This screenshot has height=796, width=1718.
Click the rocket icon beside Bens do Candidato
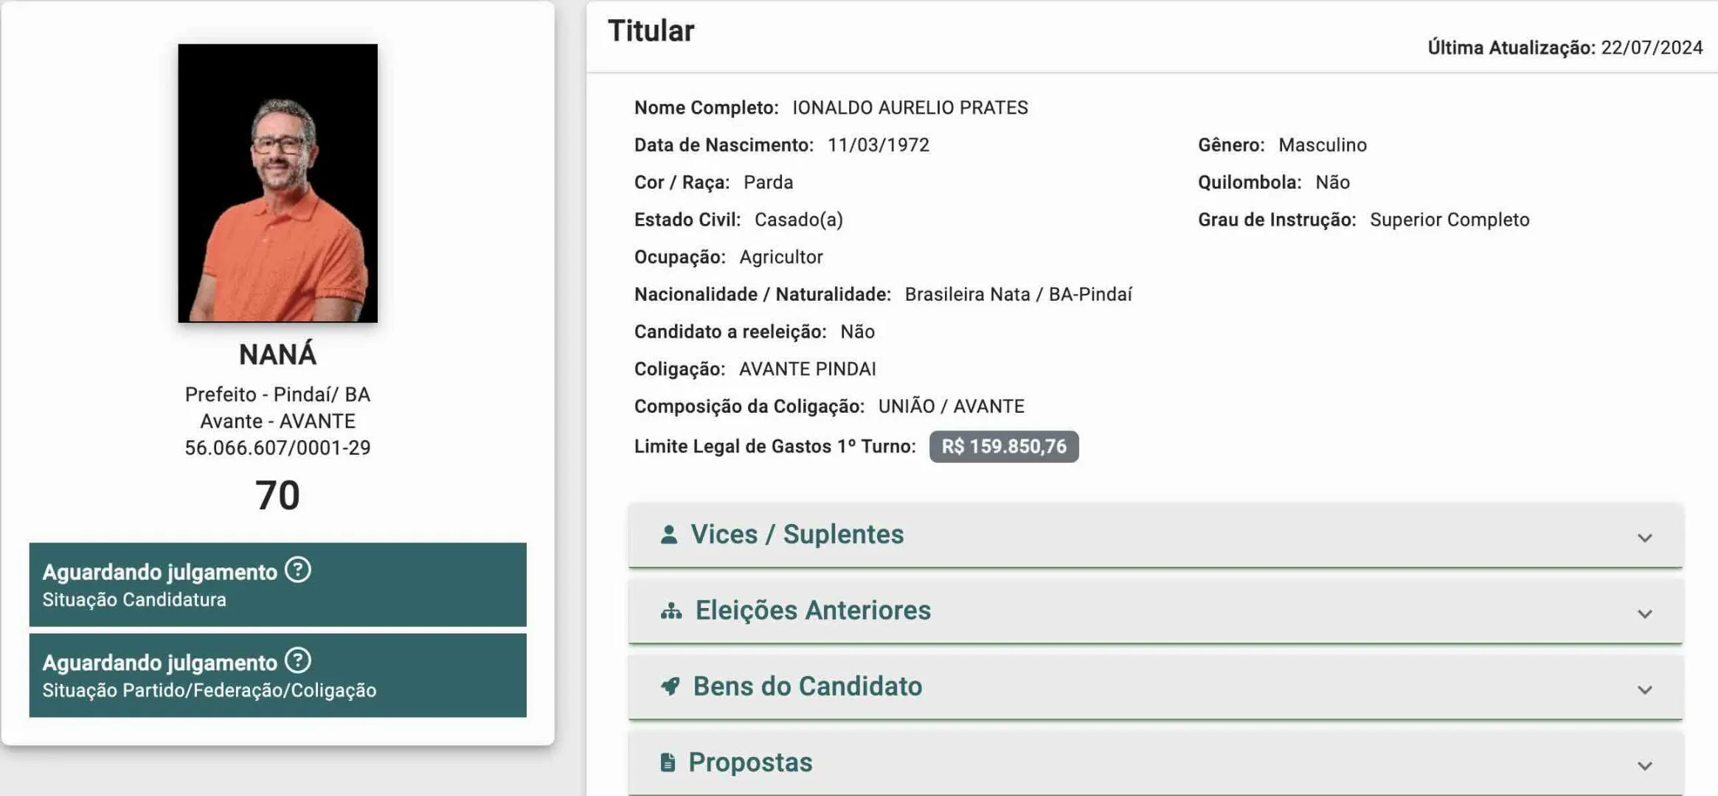pyautogui.click(x=670, y=686)
